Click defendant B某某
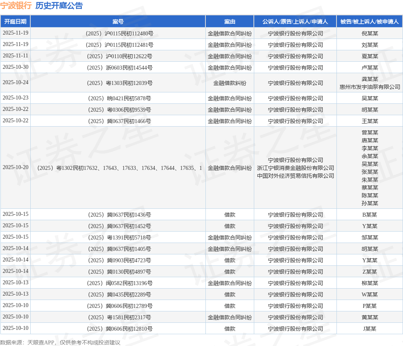 (x=370, y=215)
